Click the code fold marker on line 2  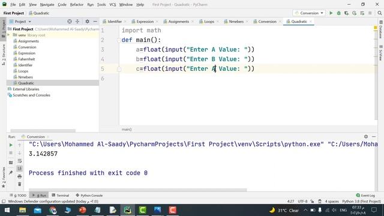tap(119, 40)
